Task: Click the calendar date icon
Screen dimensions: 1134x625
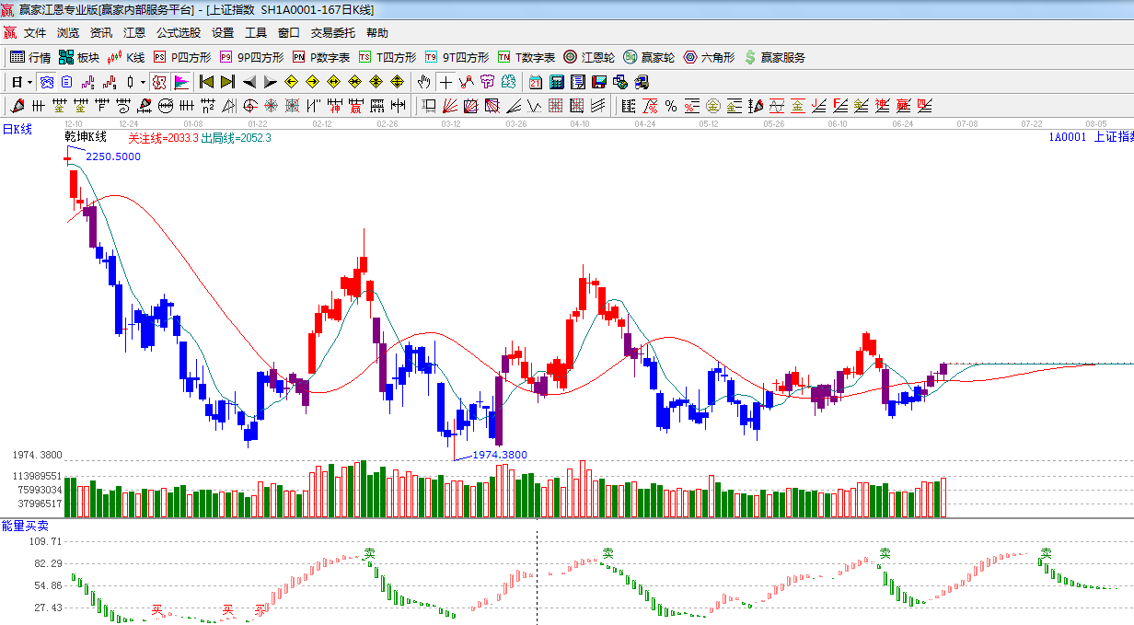Action: [535, 82]
